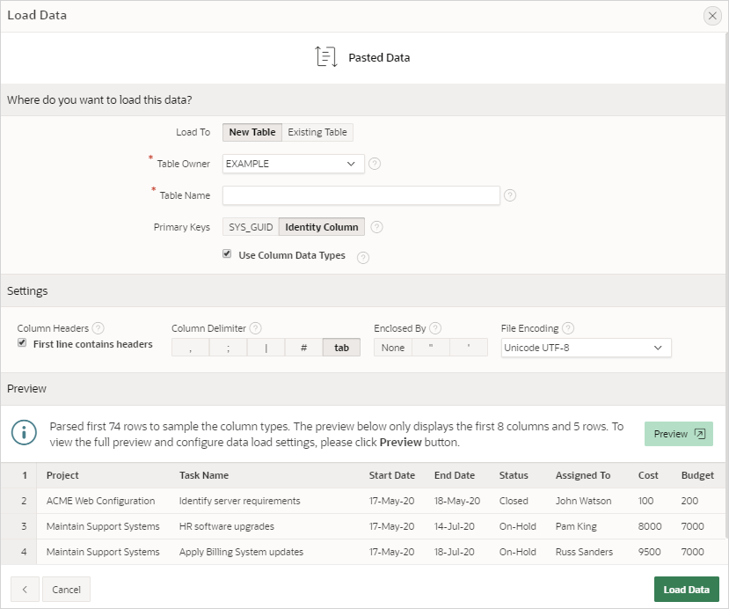Choose SYS_GUID primary key option
This screenshot has width=729, height=609.
coord(251,227)
